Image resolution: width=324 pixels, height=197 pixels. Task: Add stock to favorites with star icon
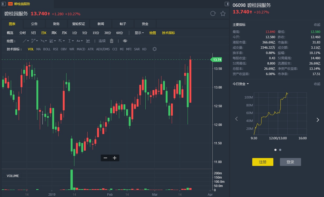(223, 14)
